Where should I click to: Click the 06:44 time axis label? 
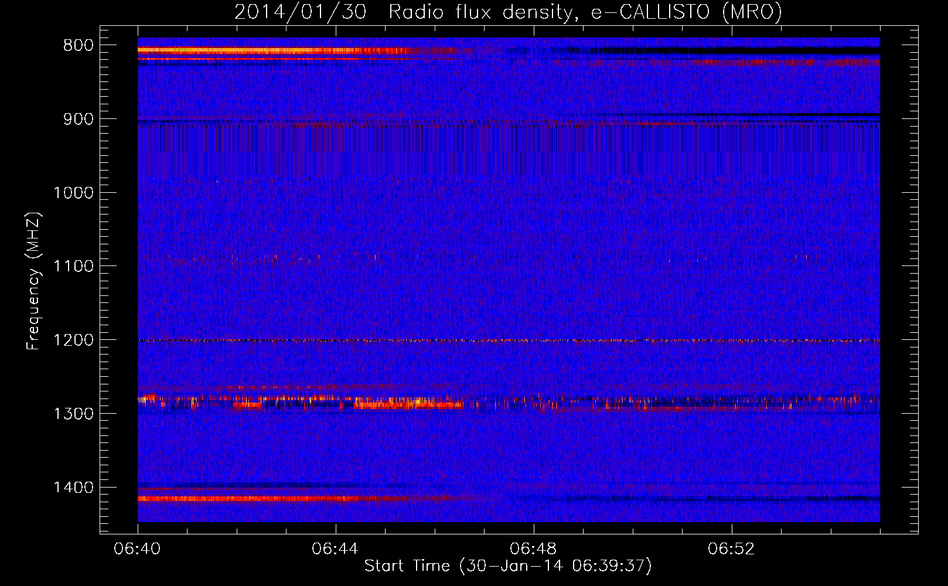(x=335, y=549)
